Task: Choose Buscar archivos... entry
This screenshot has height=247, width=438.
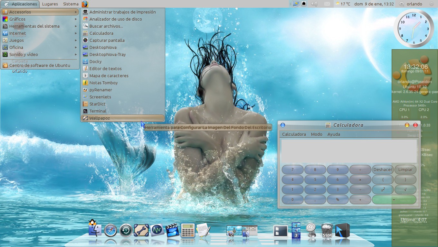Action: click(x=123, y=26)
